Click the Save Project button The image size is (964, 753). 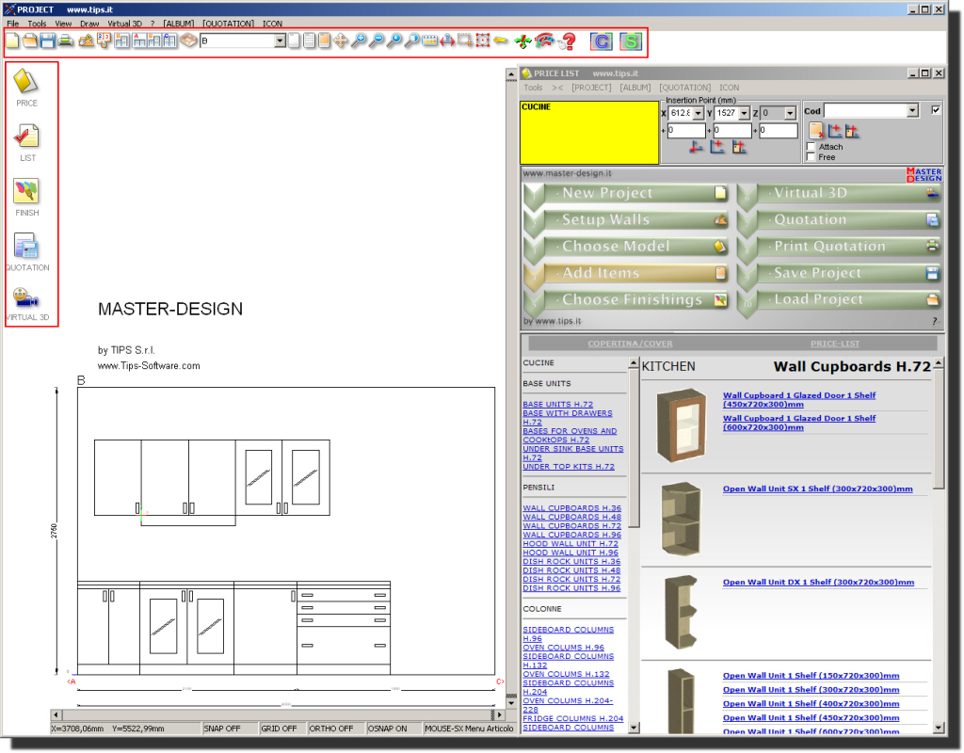[839, 273]
